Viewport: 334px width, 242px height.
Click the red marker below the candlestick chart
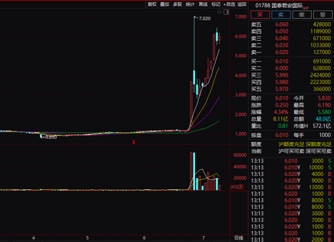click(134, 142)
